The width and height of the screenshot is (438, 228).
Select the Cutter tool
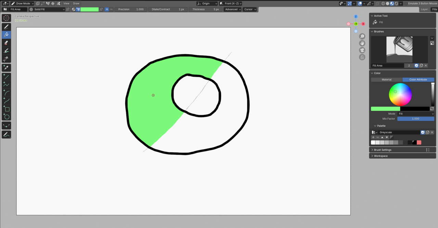[6, 59]
